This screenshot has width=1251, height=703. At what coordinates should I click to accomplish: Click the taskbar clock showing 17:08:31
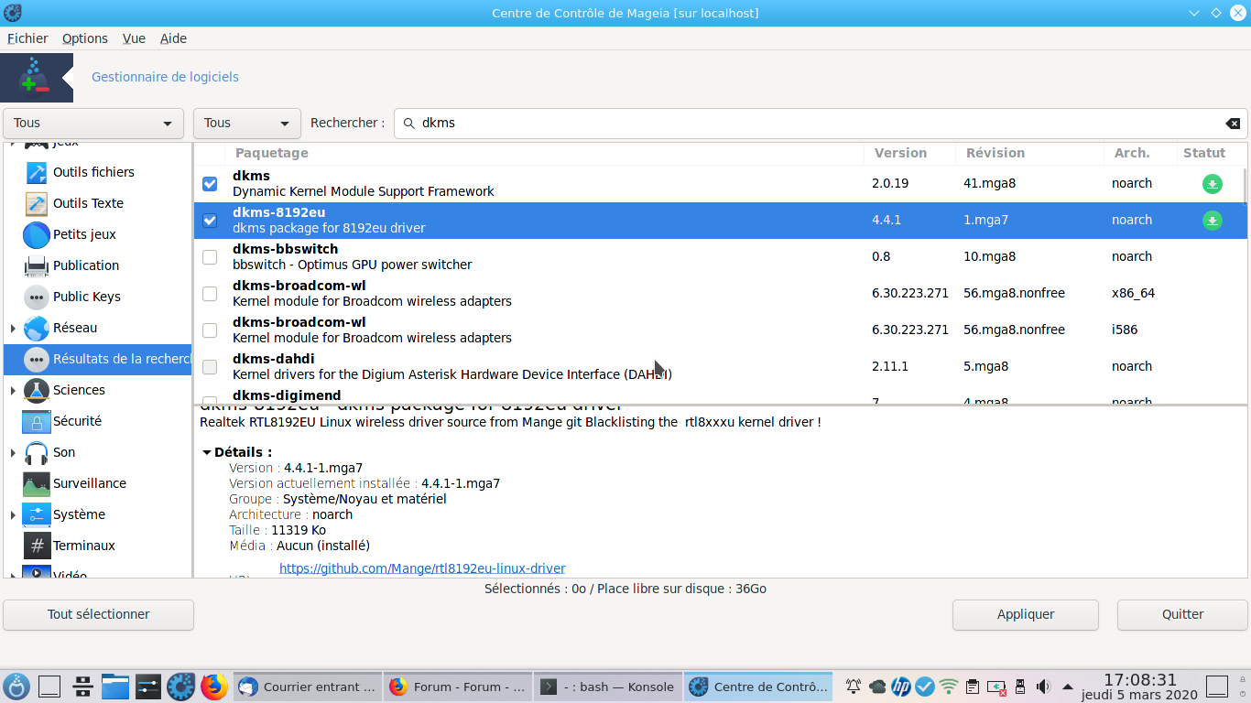pyautogui.click(x=1139, y=680)
